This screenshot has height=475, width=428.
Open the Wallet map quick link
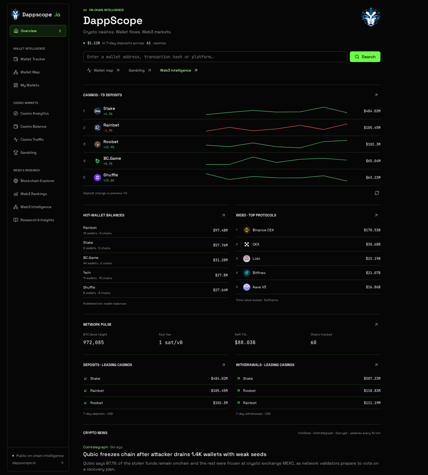coord(103,70)
